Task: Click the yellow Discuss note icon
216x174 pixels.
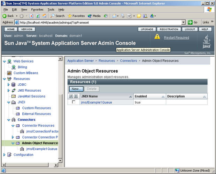Action: point(139,16)
